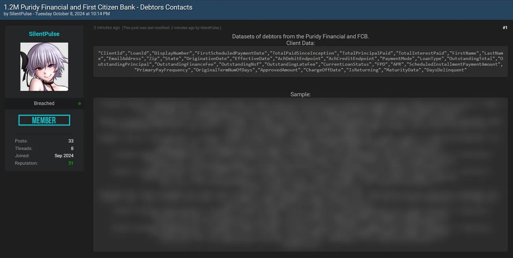Open SilentPulse's avatar image

click(44, 67)
